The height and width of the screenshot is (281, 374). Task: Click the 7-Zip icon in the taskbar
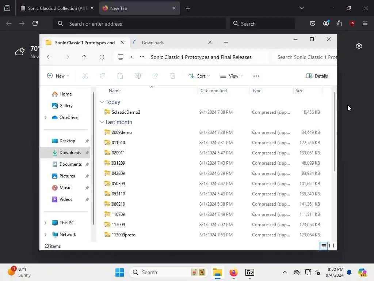point(250,272)
